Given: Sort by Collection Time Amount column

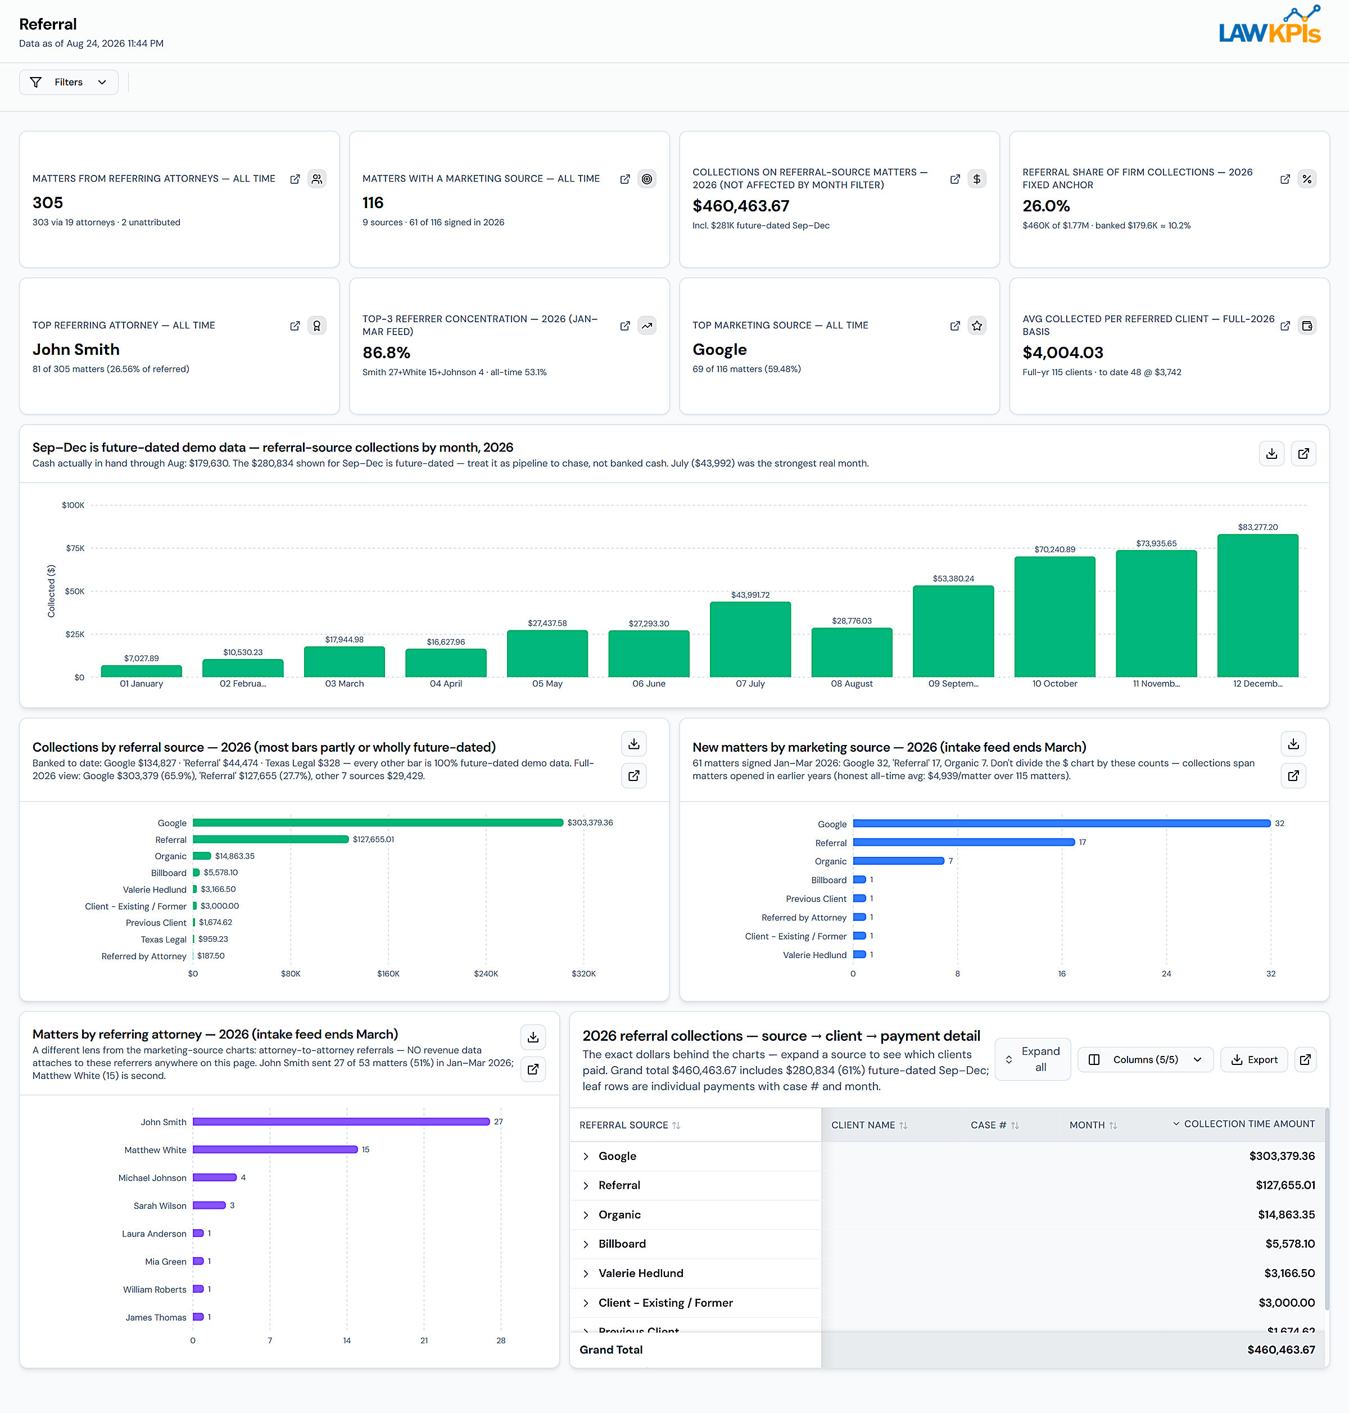Looking at the screenshot, I should (x=1243, y=1125).
